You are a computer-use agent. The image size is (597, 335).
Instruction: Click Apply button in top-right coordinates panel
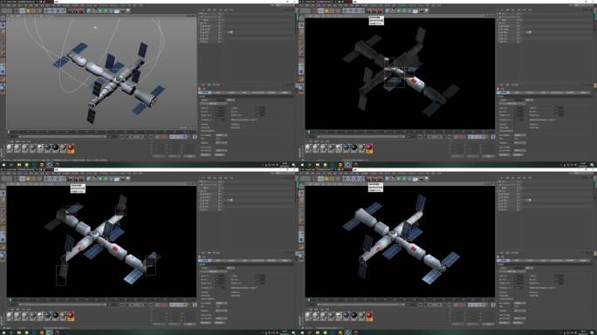pos(488,156)
